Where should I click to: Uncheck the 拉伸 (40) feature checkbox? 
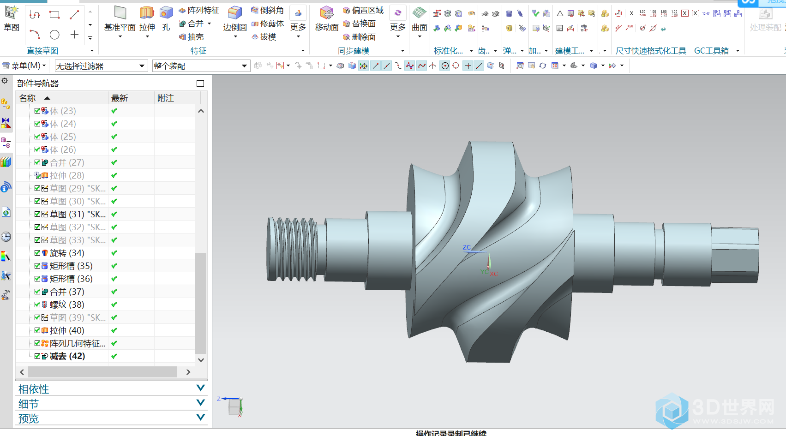pyautogui.click(x=37, y=330)
